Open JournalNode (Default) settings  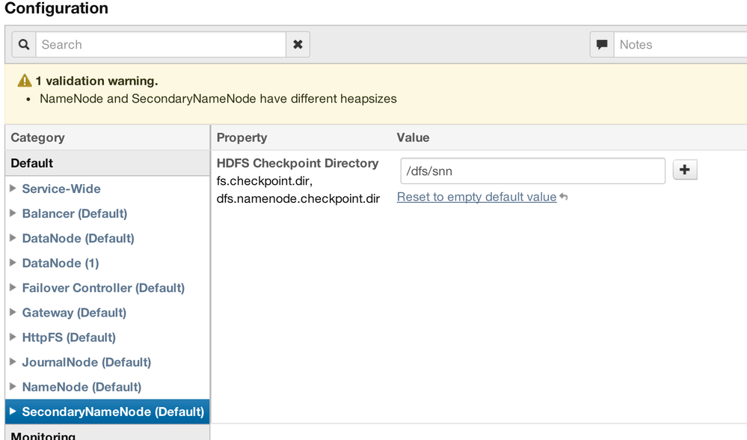click(86, 362)
